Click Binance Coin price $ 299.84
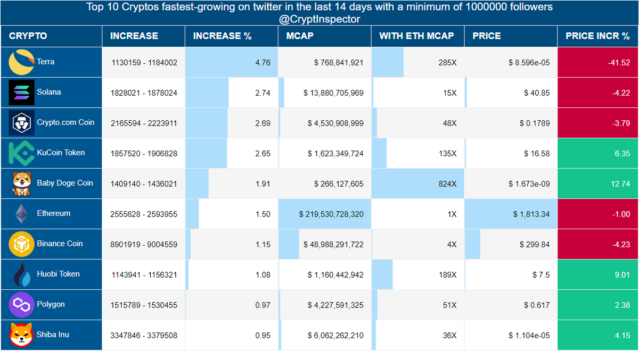Viewport: 639px width, 351px height. tap(535, 245)
